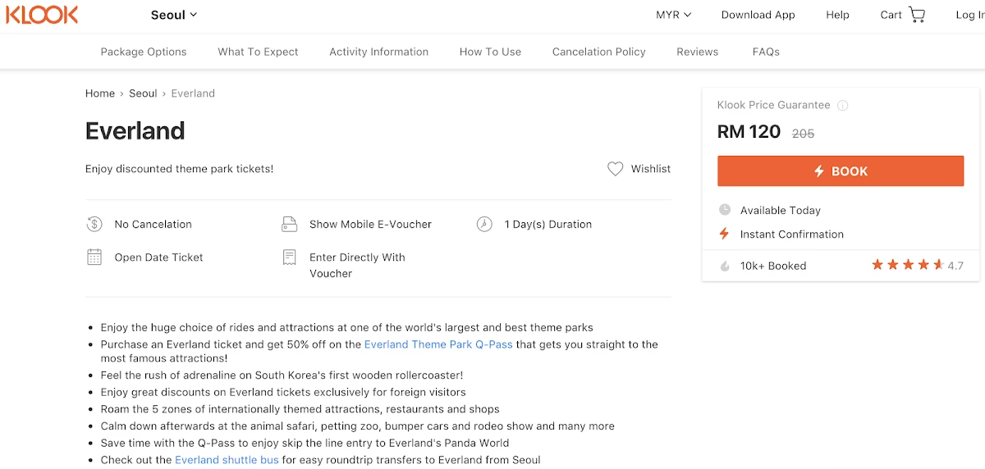The width and height of the screenshot is (985, 469).
Task: Click the Instant Confirmation lightning icon
Action: click(724, 234)
